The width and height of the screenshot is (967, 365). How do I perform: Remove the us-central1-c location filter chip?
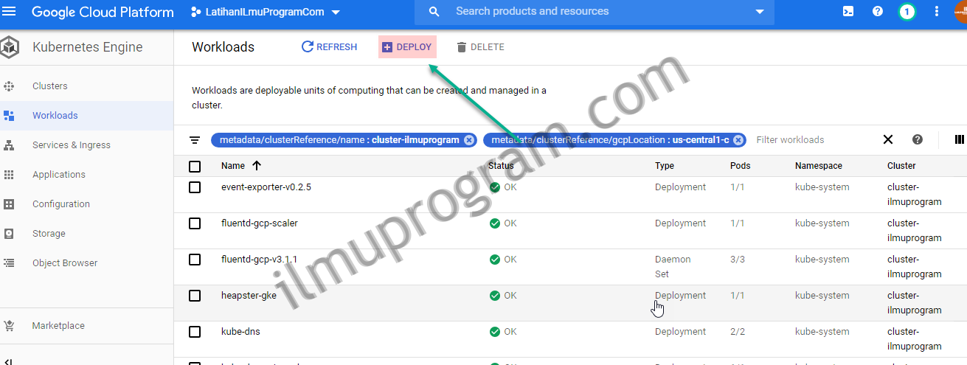(x=738, y=140)
